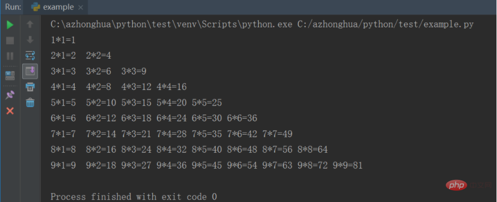Pause the output using the pause icon
497x202 pixels.
click(x=10, y=56)
